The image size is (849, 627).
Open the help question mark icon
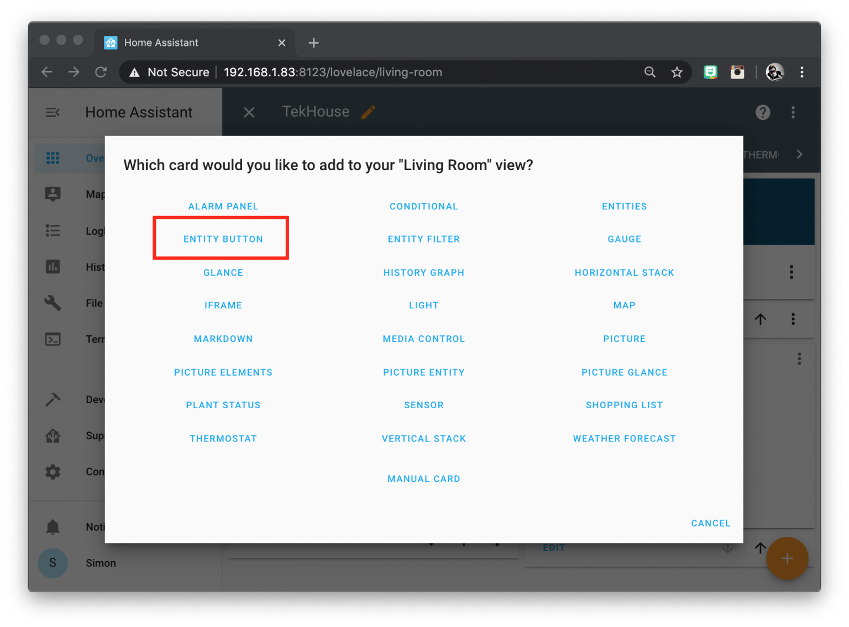click(763, 112)
